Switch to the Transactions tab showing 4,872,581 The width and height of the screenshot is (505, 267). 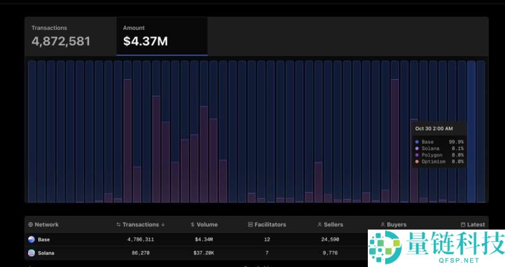70,36
